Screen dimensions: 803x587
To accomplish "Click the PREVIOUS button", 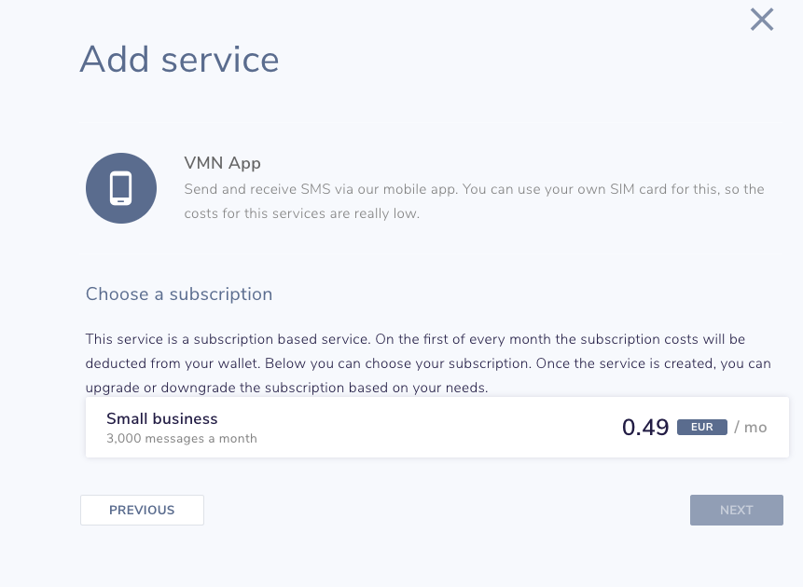I will 142,510.
